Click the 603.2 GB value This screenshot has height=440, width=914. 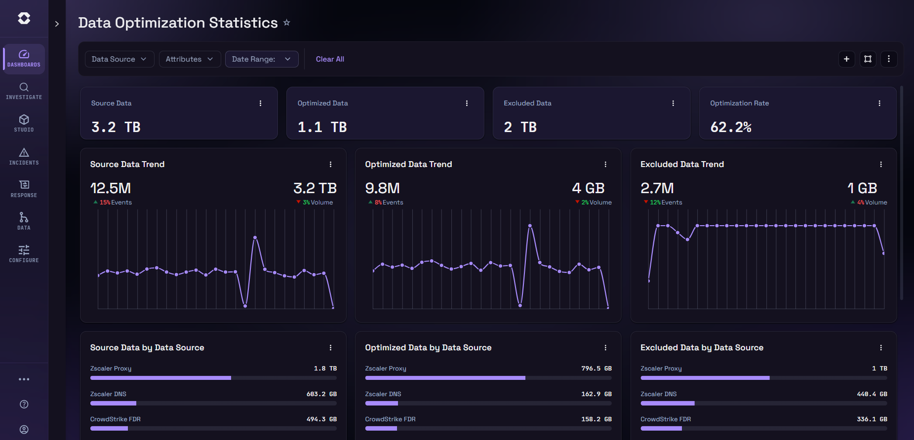coord(321,394)
